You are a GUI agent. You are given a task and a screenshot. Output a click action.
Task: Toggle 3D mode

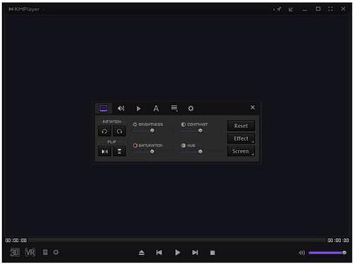(x=15, y=252)
